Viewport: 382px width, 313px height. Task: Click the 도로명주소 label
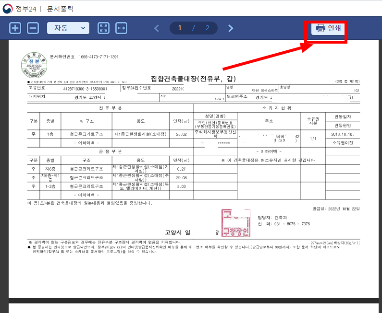coord(237,96)
